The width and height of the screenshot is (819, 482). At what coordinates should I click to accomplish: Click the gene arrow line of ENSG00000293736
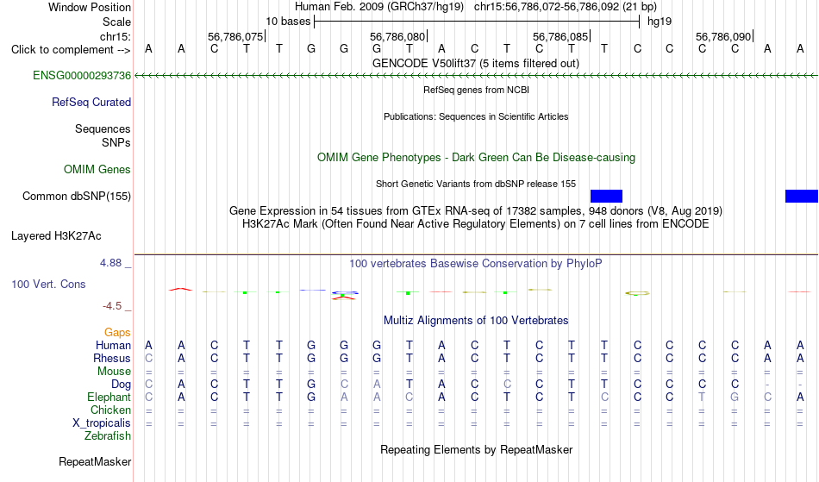pos(476,76)
